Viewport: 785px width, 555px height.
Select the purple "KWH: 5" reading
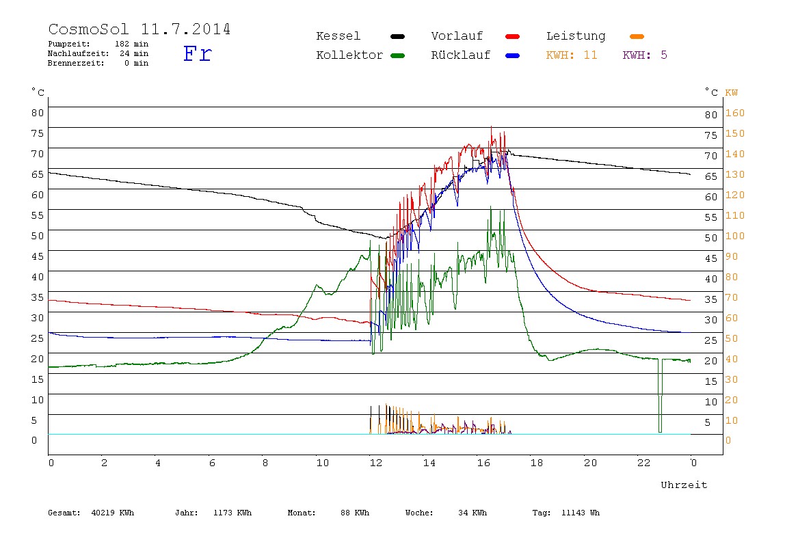pos(645,55)
